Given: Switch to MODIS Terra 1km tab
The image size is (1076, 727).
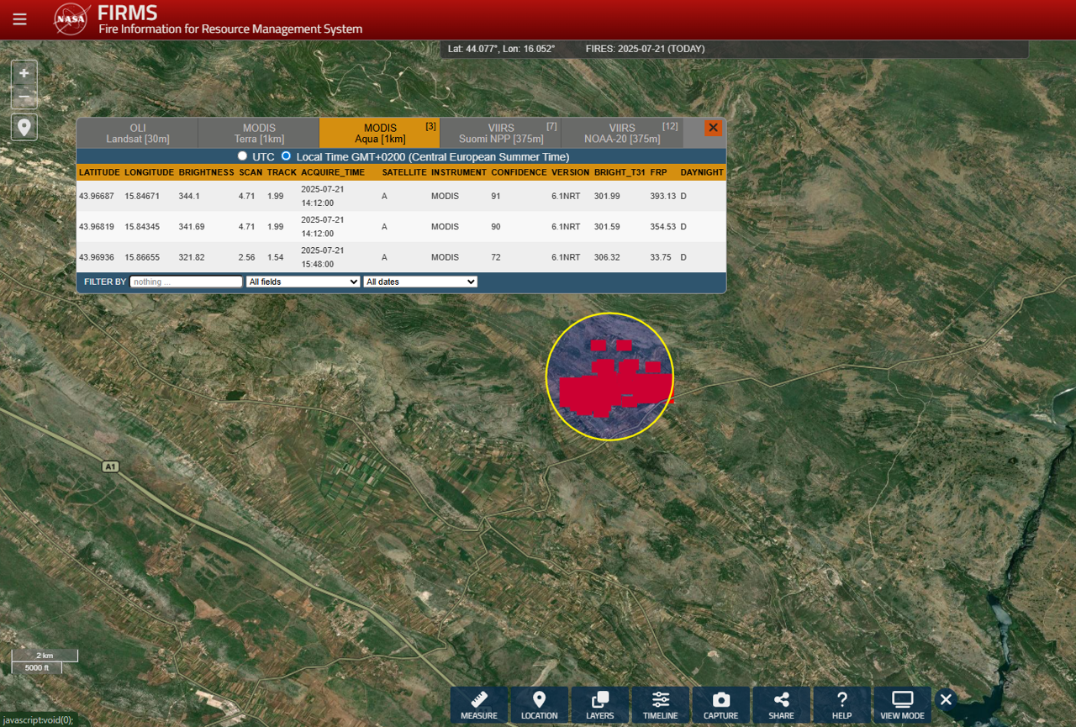Looking at the screenshot, I should point(259,134).
